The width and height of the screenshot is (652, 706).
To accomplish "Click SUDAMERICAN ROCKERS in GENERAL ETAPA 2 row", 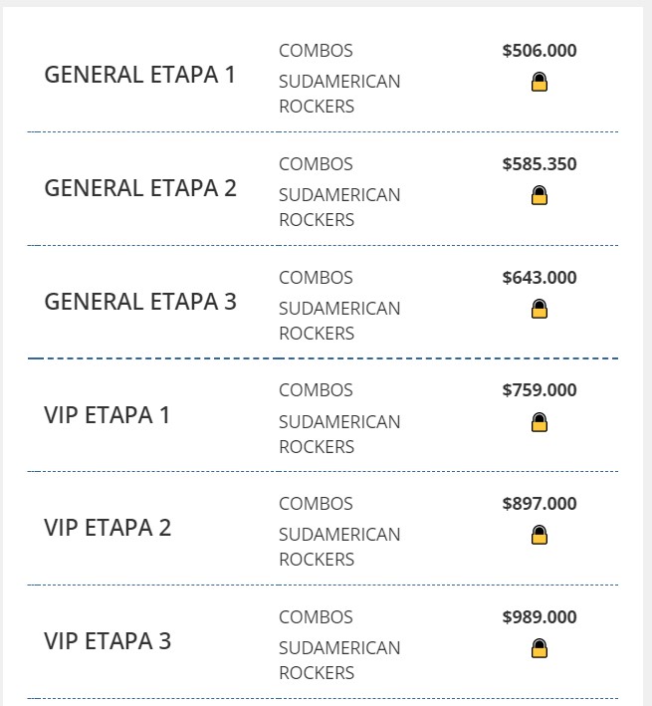I will coord(339,207).
